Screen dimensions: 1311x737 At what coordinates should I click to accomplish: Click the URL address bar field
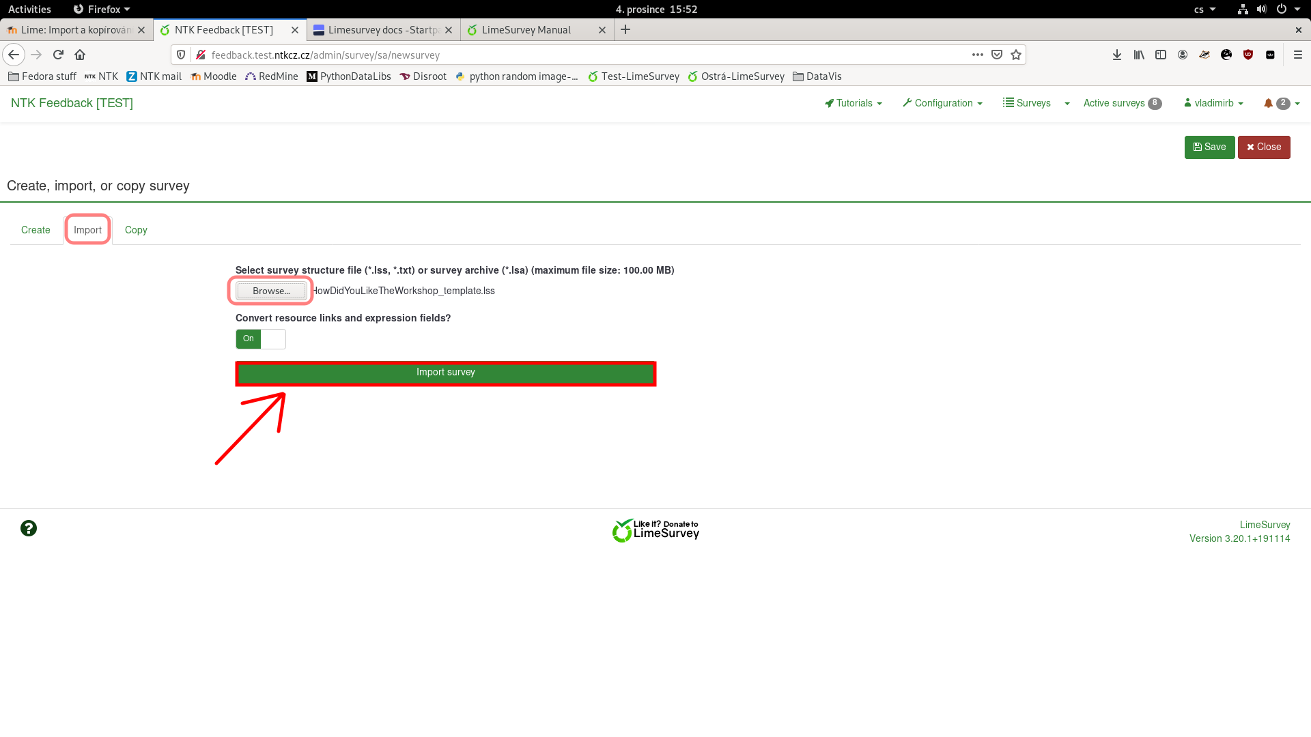[x=580, y=55]
